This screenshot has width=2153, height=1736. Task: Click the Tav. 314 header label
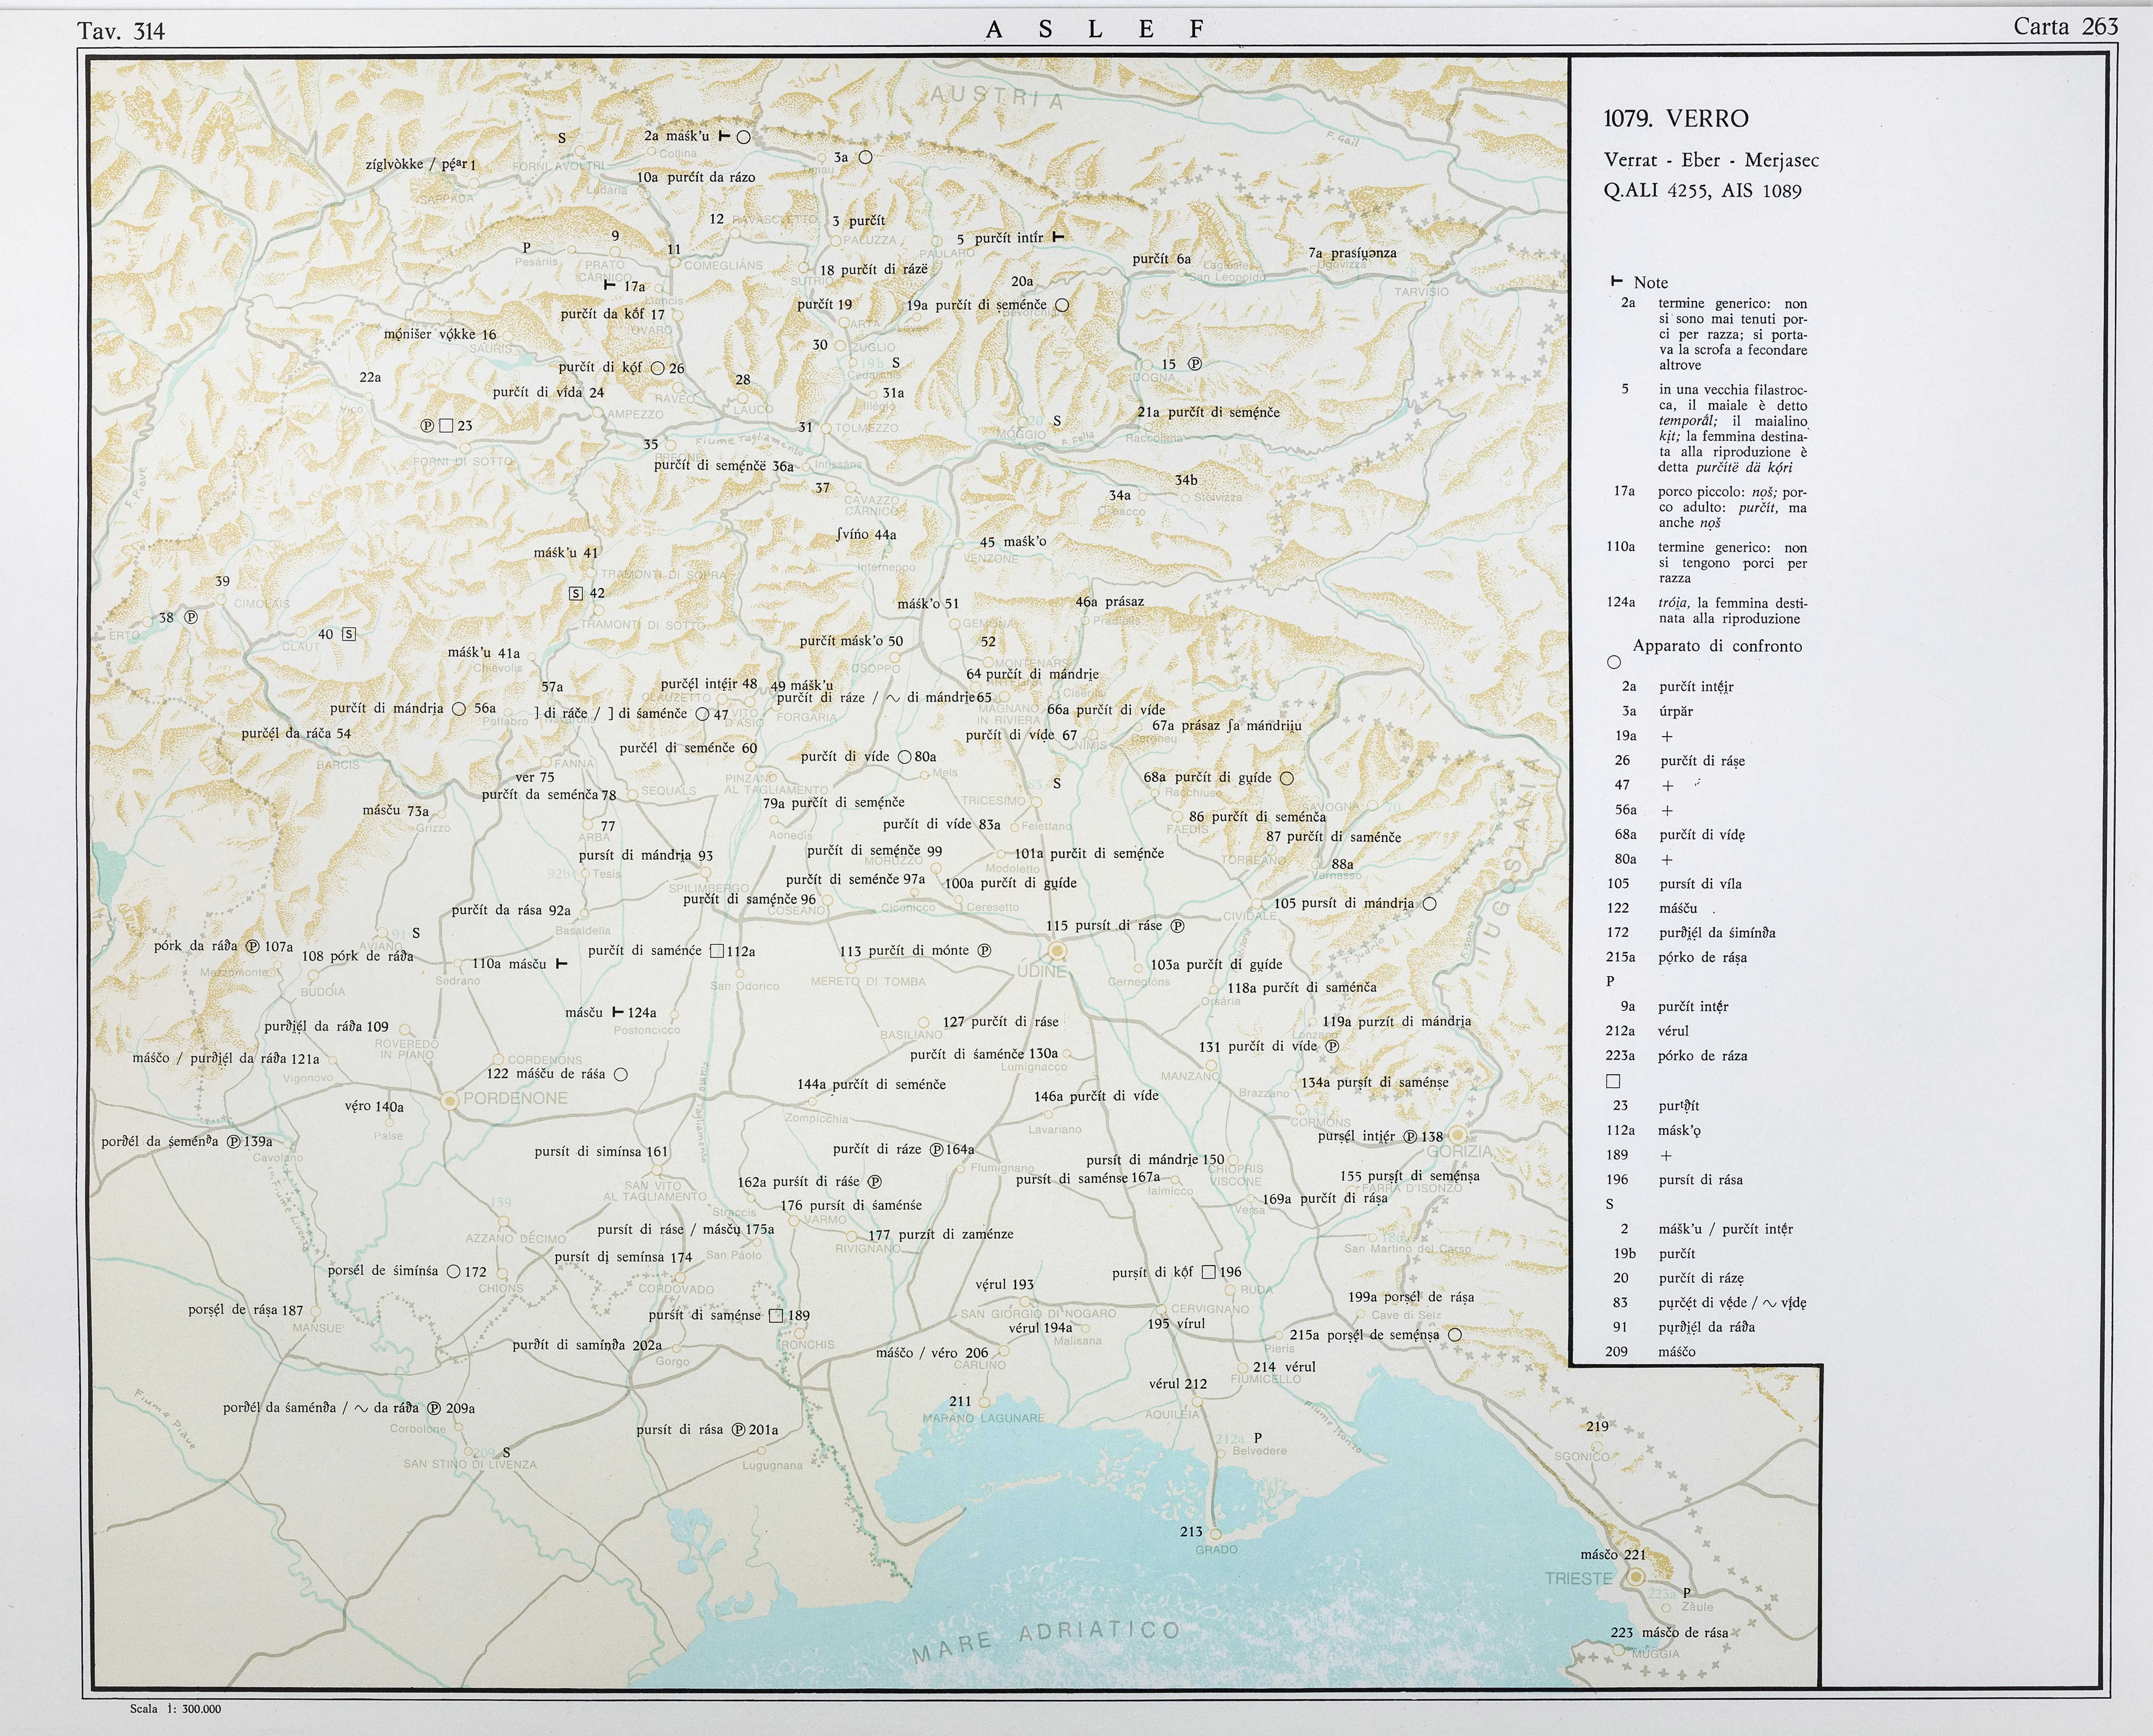coord(121,31)
